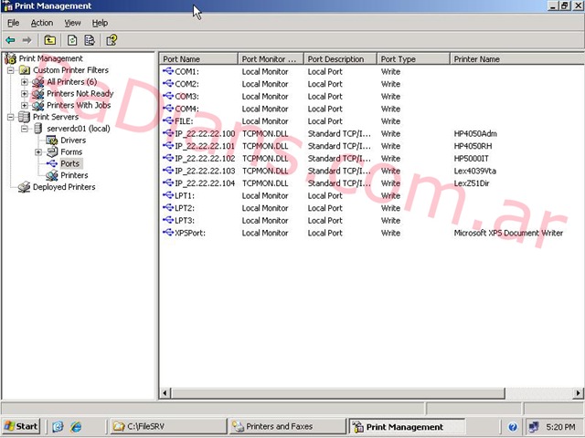The width and height of the screenshot is (585, 438).
Task: Click the Up One Level toolbar icon
Action: click(49, 40)
